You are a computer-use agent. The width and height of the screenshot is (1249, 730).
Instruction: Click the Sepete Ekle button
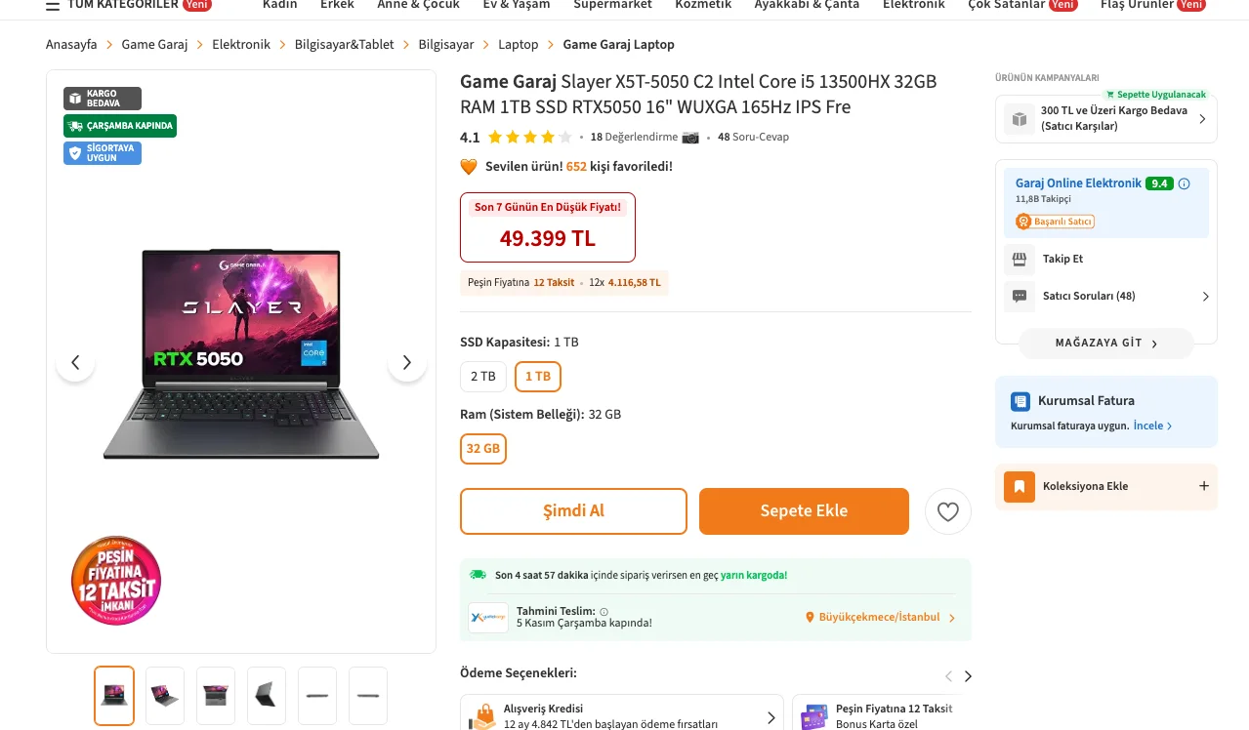(804, 511)
